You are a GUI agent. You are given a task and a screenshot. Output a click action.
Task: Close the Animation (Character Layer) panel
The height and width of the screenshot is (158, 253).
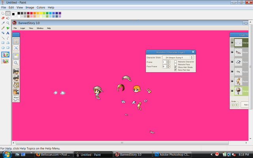(193, 52)
